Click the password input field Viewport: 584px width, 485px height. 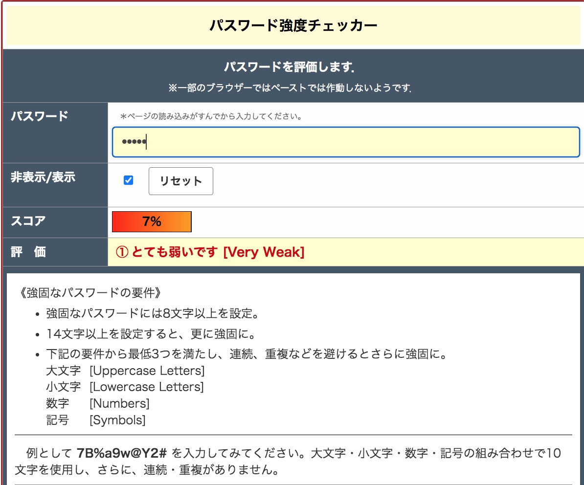tap(345, 142)
